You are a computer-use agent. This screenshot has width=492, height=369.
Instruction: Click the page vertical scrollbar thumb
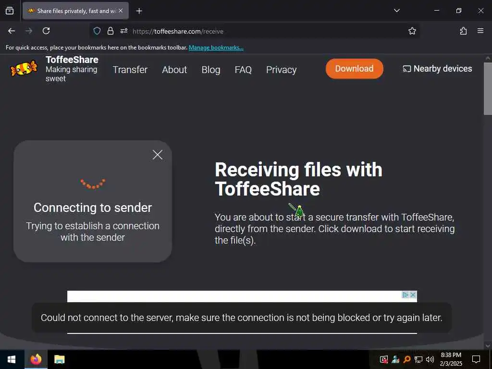pos(488,89)
